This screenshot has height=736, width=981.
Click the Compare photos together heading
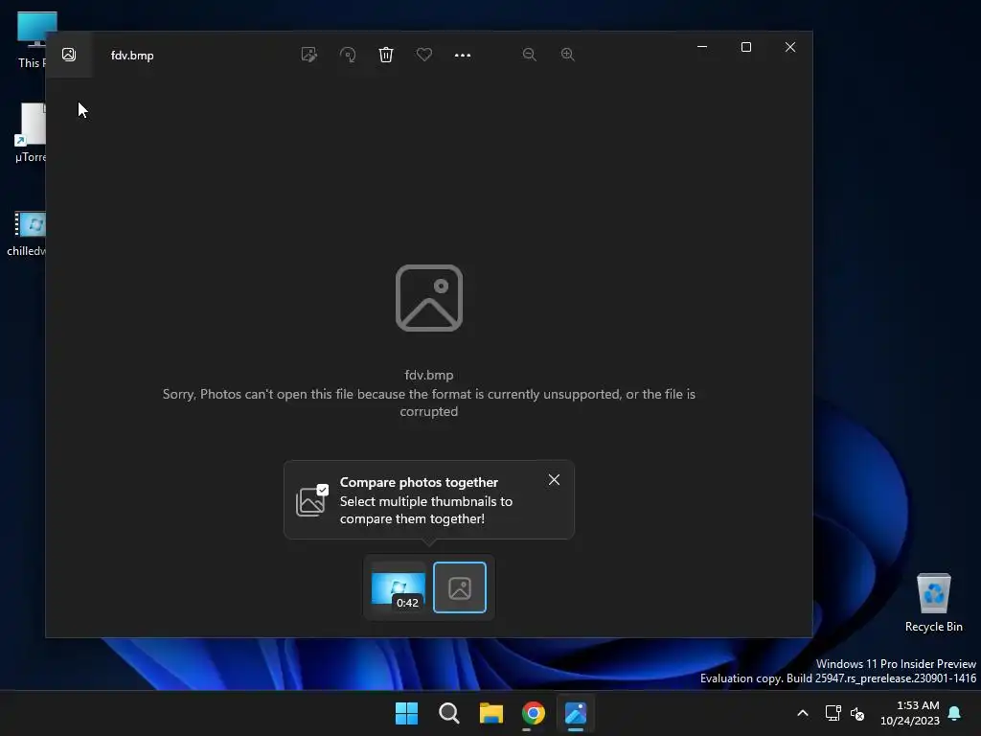419,482
